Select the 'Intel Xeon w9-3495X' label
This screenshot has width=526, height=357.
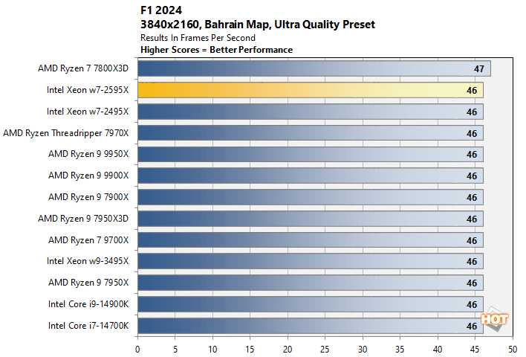coord(88,261)
